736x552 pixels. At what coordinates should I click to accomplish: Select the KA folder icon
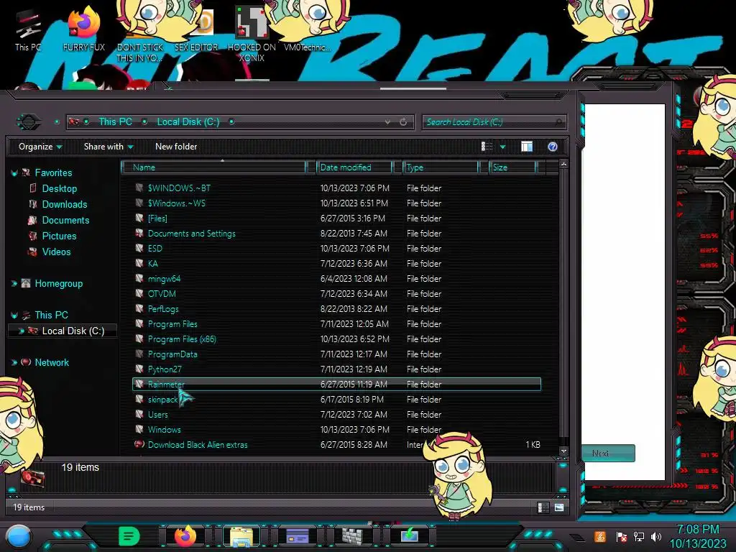pos(139,263)
